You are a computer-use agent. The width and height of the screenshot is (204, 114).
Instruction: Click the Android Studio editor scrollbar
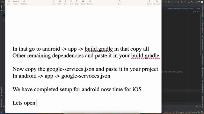(201, 35)
